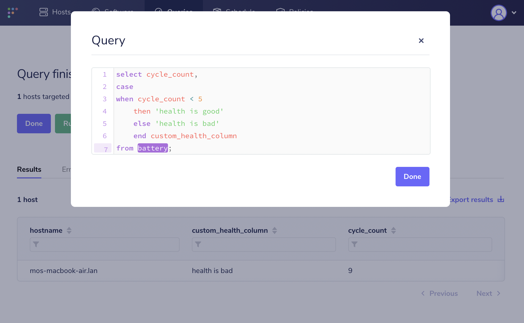Sort by the custom_health_column arrows
Viewport: 524px width, 323px height.
point(275,230)
